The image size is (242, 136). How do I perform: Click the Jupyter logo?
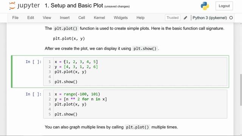24,6
